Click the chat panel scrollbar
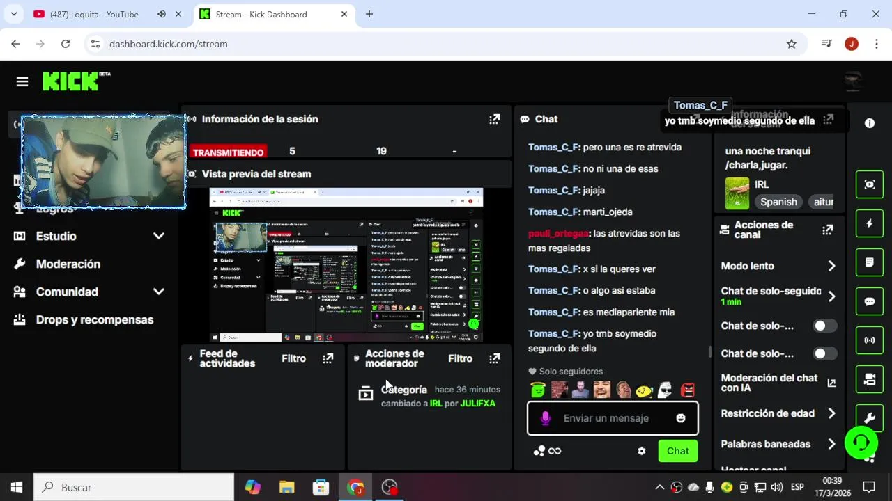Image resolution: width=892 pixels, height=501 pixels. pos(710,351)
